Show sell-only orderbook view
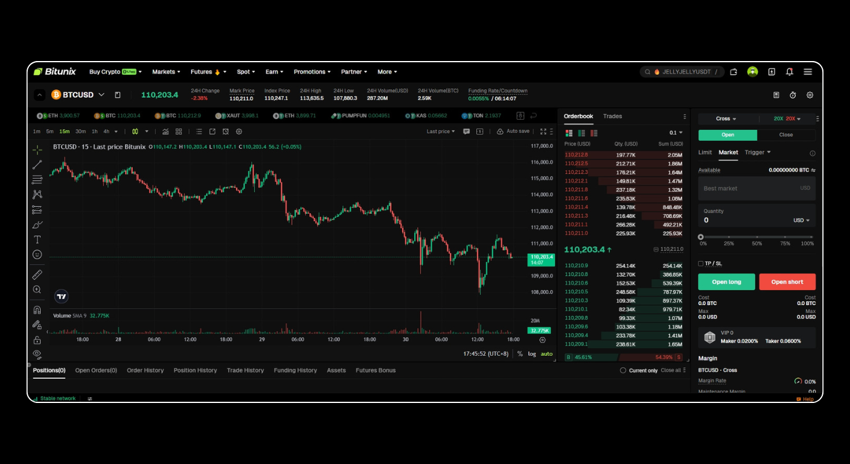 [594, 133]
